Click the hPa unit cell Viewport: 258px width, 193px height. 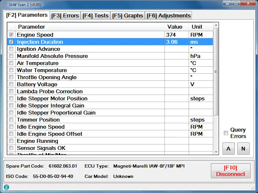(x=201, y=56)
